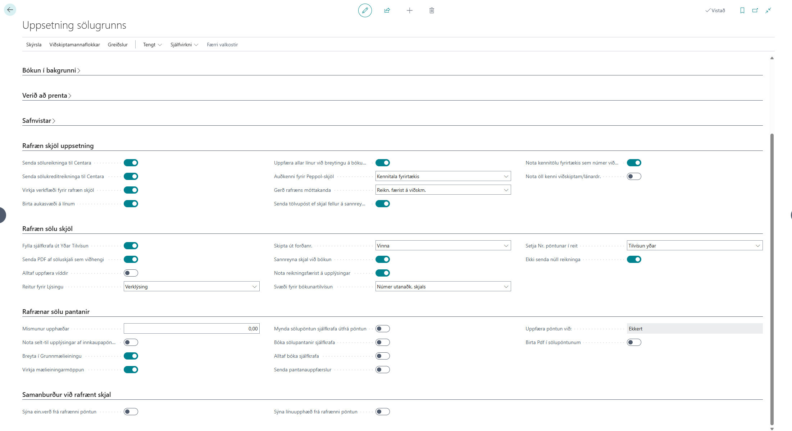Screen dimensions: 792x431
Task: Collapse Rafræn skjöl uppsetning heading
Action: click(x=58, y=146)
